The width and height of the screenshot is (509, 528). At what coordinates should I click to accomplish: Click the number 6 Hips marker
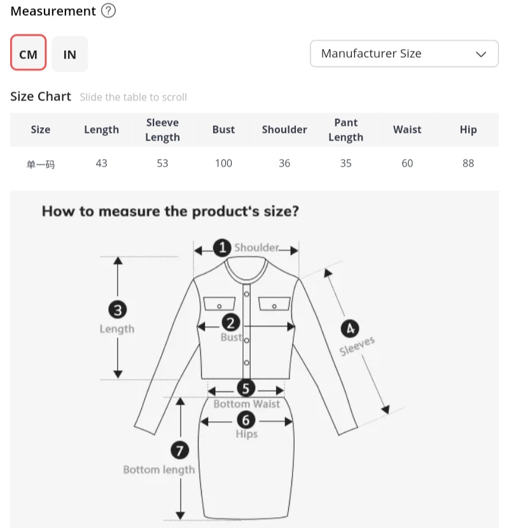tap(246, 419)
